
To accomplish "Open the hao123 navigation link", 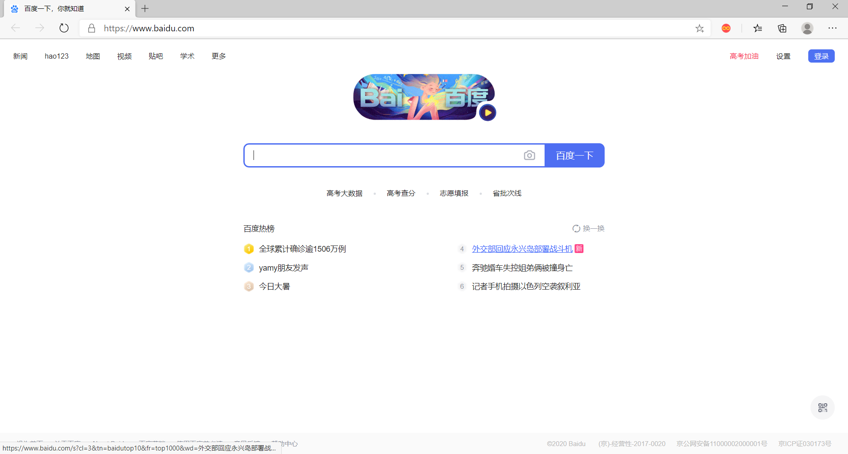I will click(57, 56).
